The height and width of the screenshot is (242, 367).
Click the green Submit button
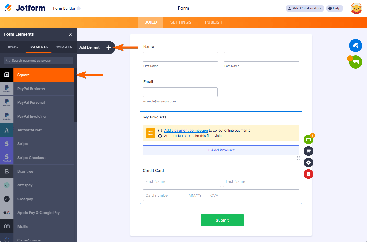222,220
